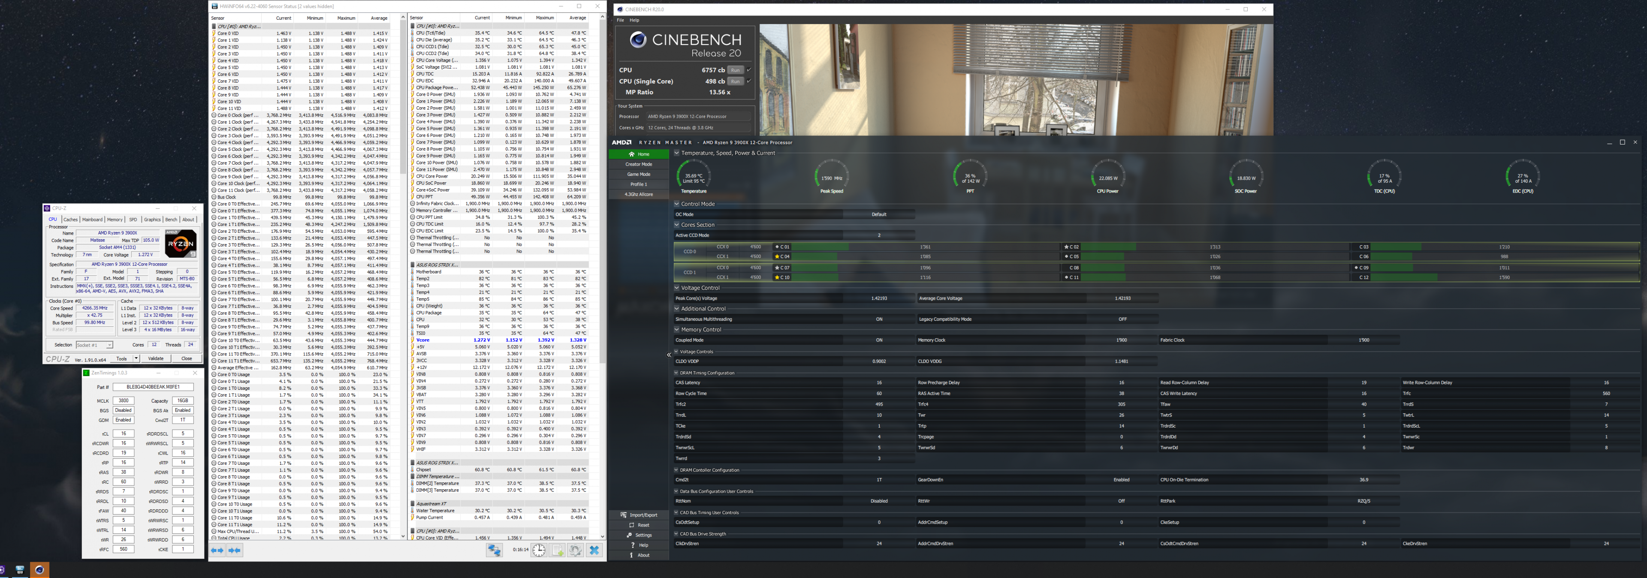Image resolution: width=1647 pixels, height=578 pixels.
Task: Click HWiNFO expand columns arrows icon
Action: (x=217, y=550)
